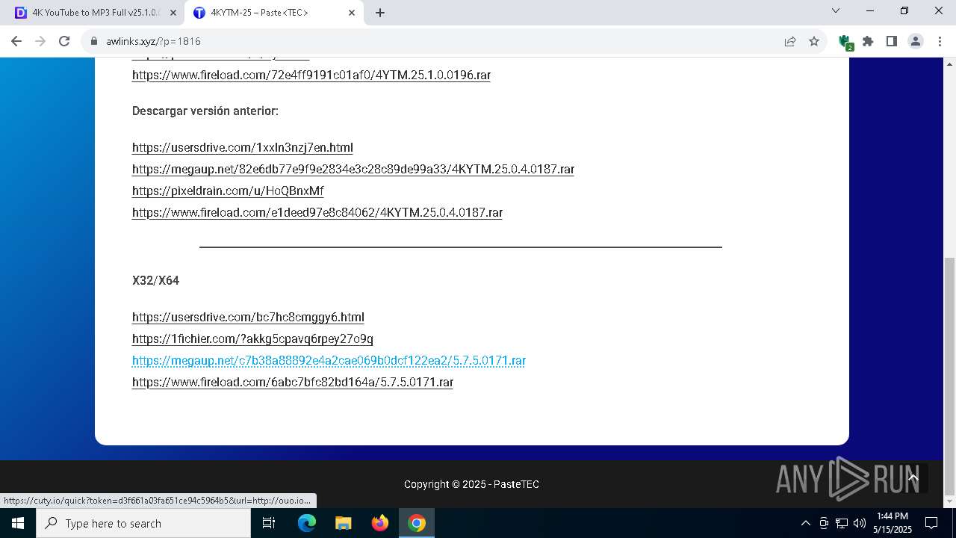956x538 pixels.
Task: View site information lock icon
Action: point(94,41)
